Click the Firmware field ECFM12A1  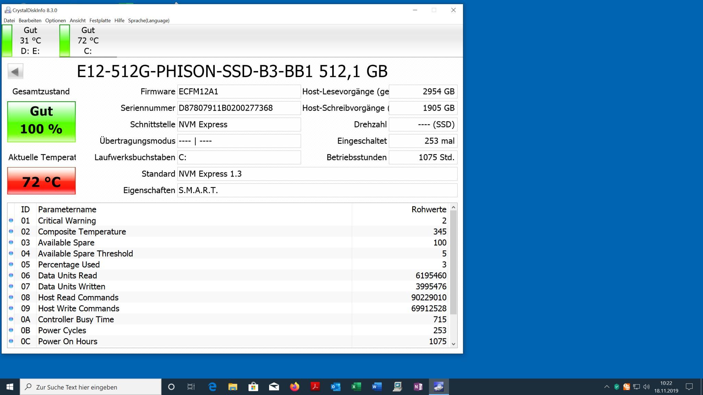pyautogui.click(x=239, y=92)
